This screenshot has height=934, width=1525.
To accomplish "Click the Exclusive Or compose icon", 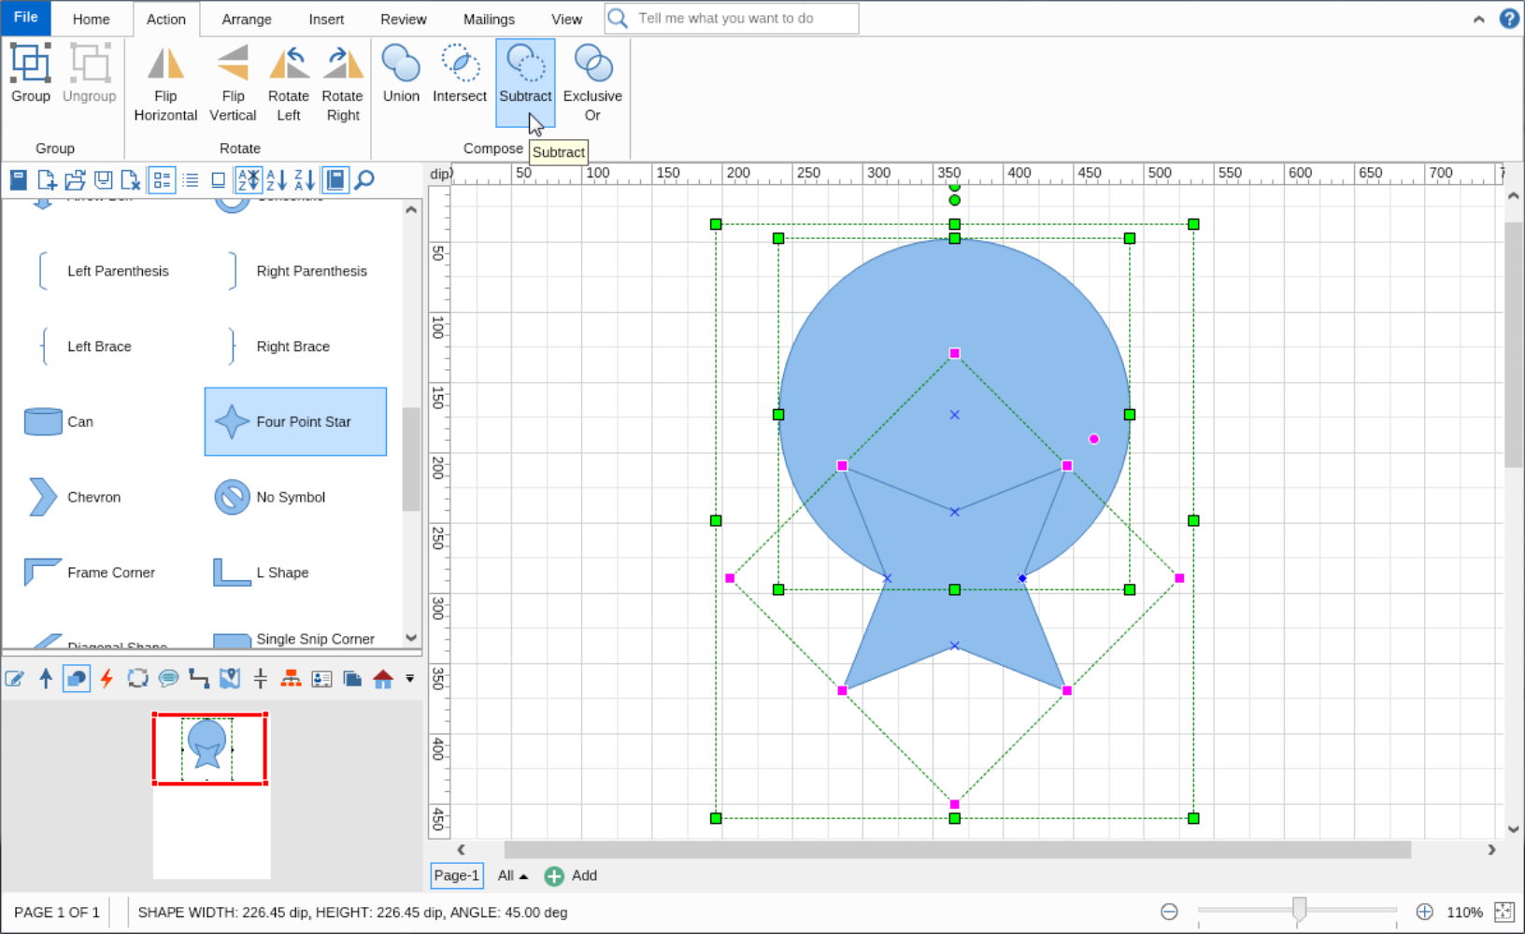I will click(x=592, y=79).
